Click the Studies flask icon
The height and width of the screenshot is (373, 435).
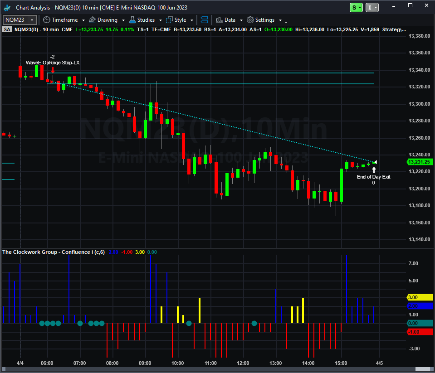pyautogui.click(x=132, y=20)
